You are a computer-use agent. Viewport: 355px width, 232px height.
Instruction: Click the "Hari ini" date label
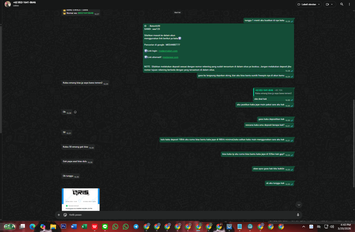point(177,12)
